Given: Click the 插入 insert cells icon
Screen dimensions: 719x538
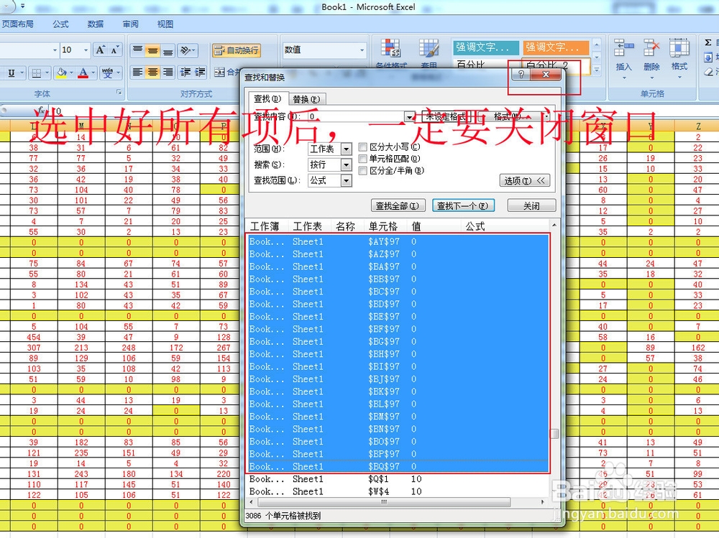Looking at the screenshot, I should coord(623,49).
